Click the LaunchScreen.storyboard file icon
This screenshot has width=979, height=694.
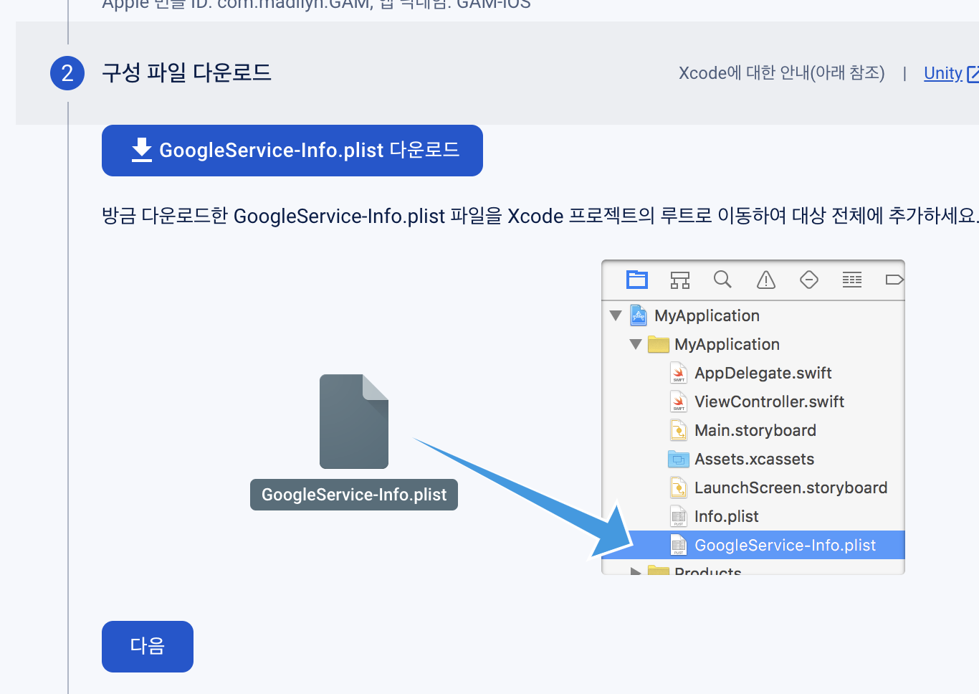(x=678, y=488)
